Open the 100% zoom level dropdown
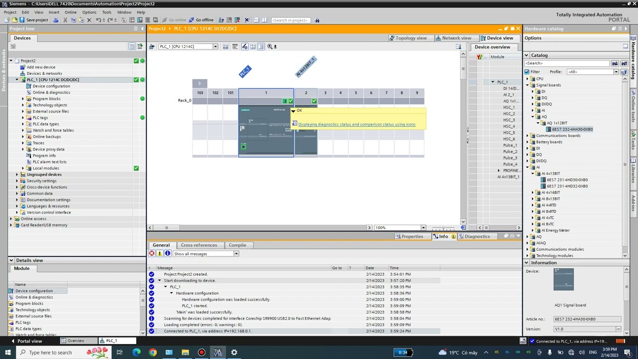 [423, 227]
